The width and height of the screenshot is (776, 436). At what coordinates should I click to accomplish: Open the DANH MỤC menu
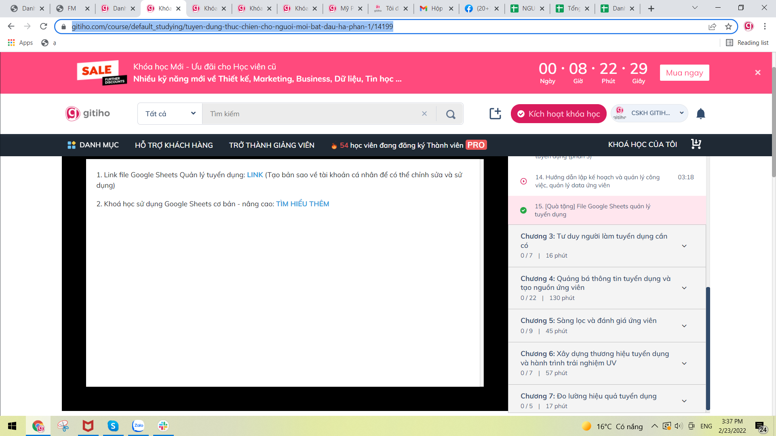(93, 145)
